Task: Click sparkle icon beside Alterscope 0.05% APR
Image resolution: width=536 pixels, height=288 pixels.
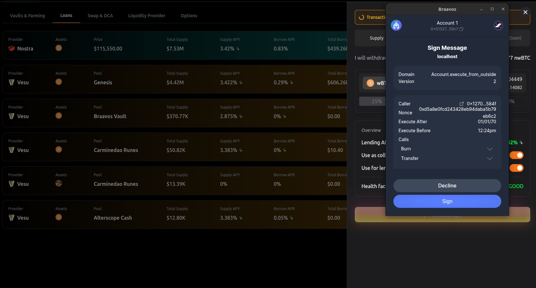Action: click(292, 218)
